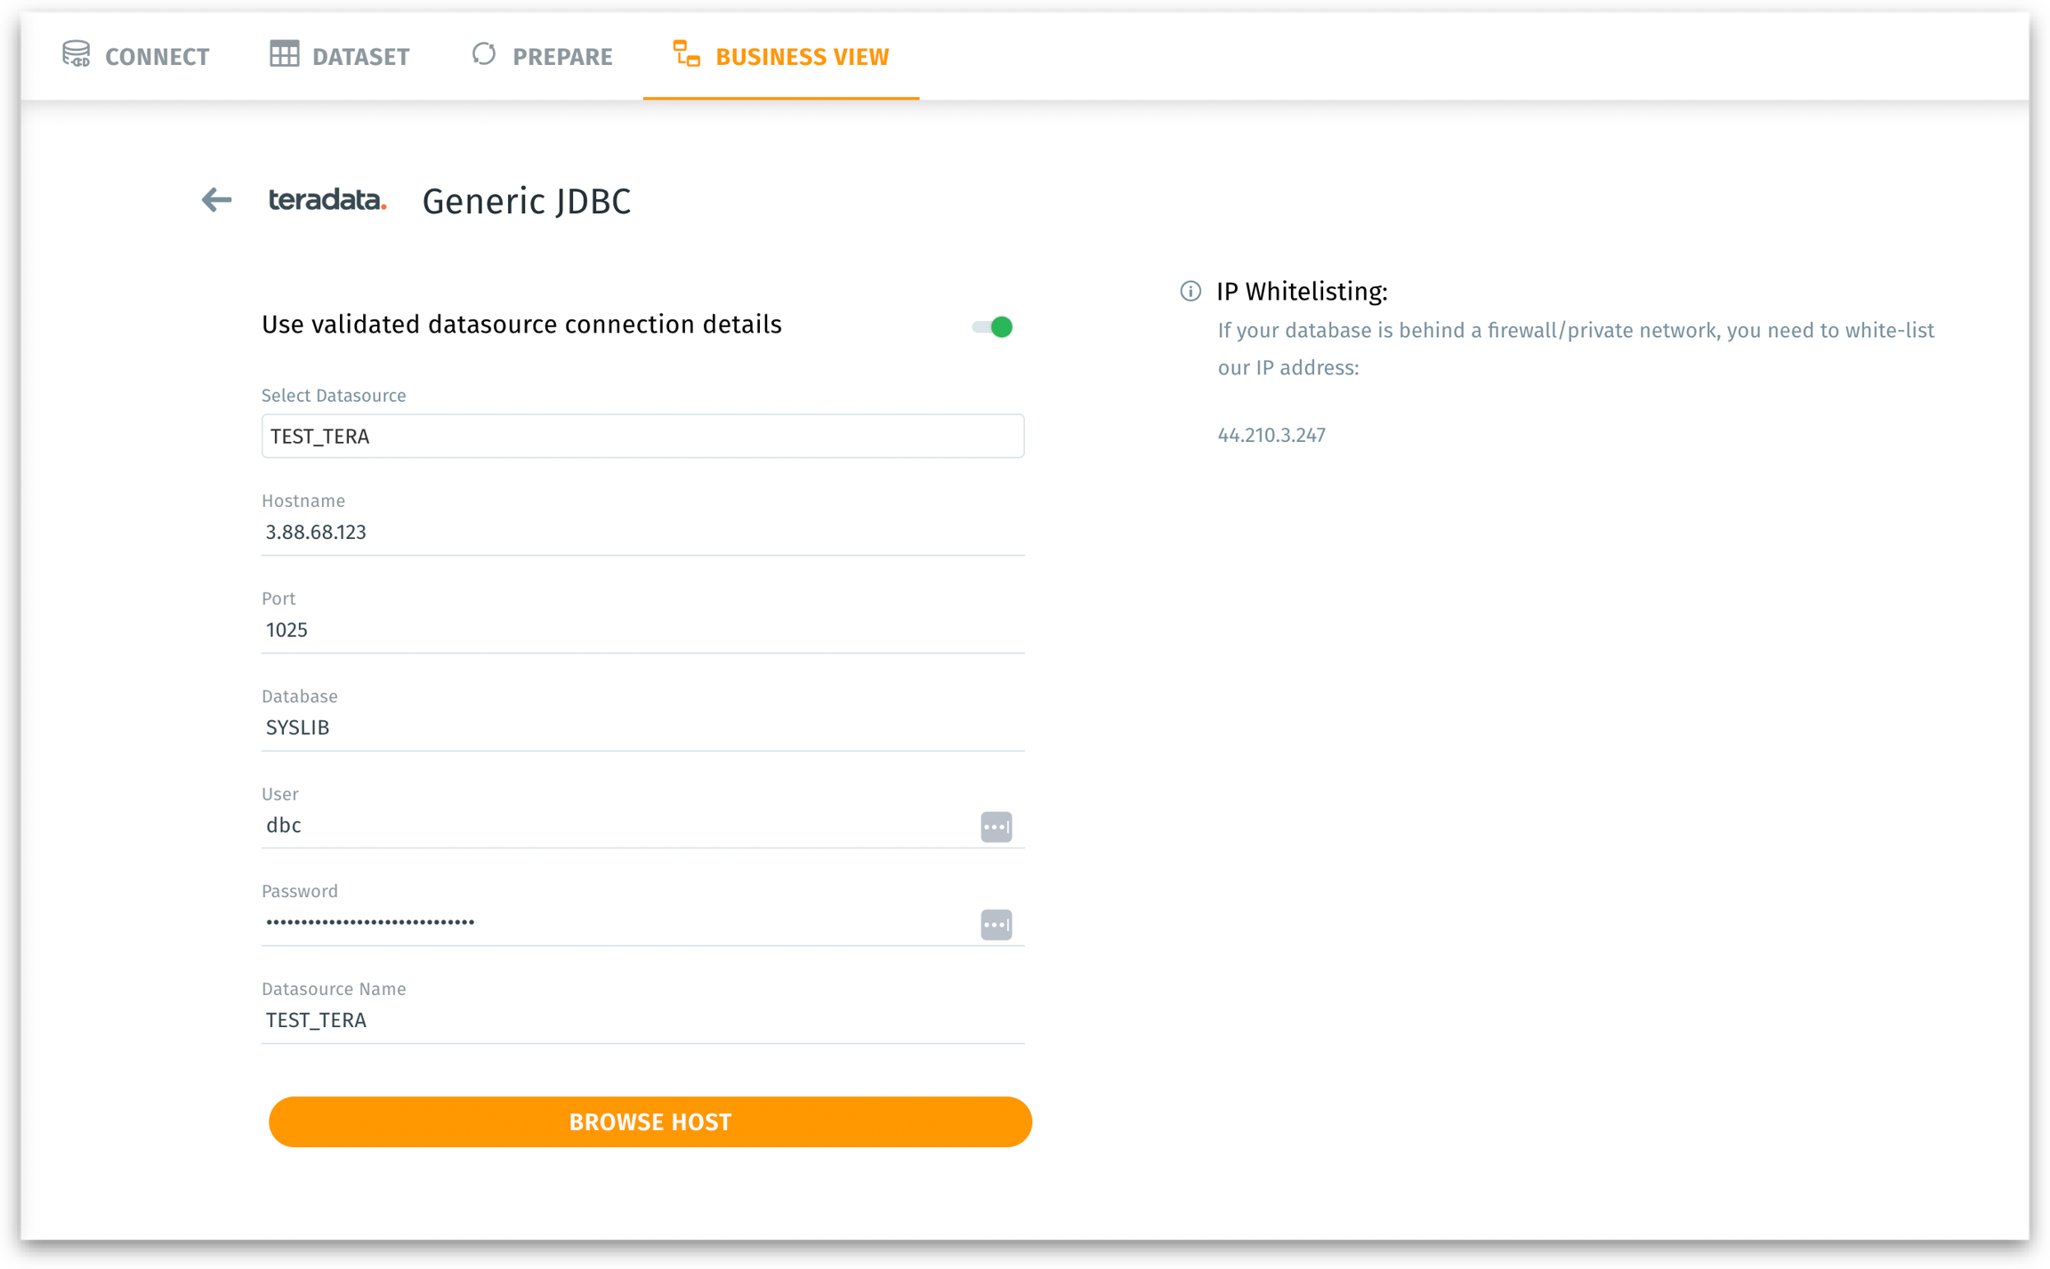Viewport: 2050px width, 1269px height.
Task: Click the autofill icon in Password field
Action: [996, 925]
